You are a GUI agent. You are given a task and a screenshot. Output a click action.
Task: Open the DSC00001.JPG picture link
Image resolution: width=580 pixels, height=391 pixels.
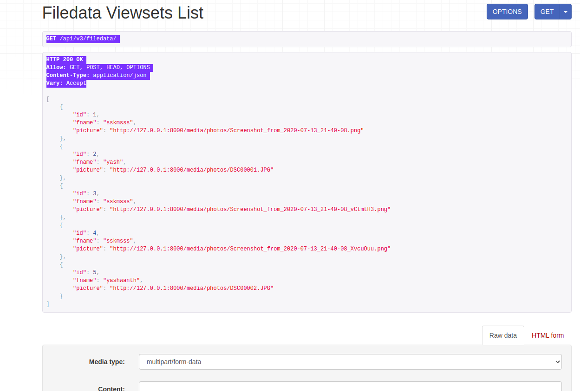click(x=191, y=170)
